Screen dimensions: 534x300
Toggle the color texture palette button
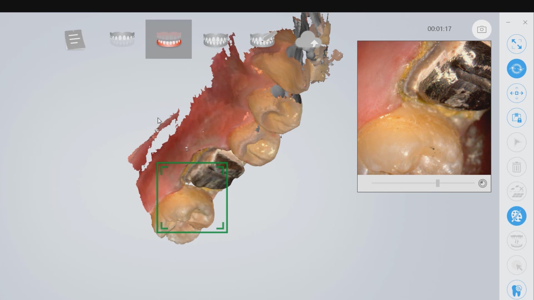point(516,216)
